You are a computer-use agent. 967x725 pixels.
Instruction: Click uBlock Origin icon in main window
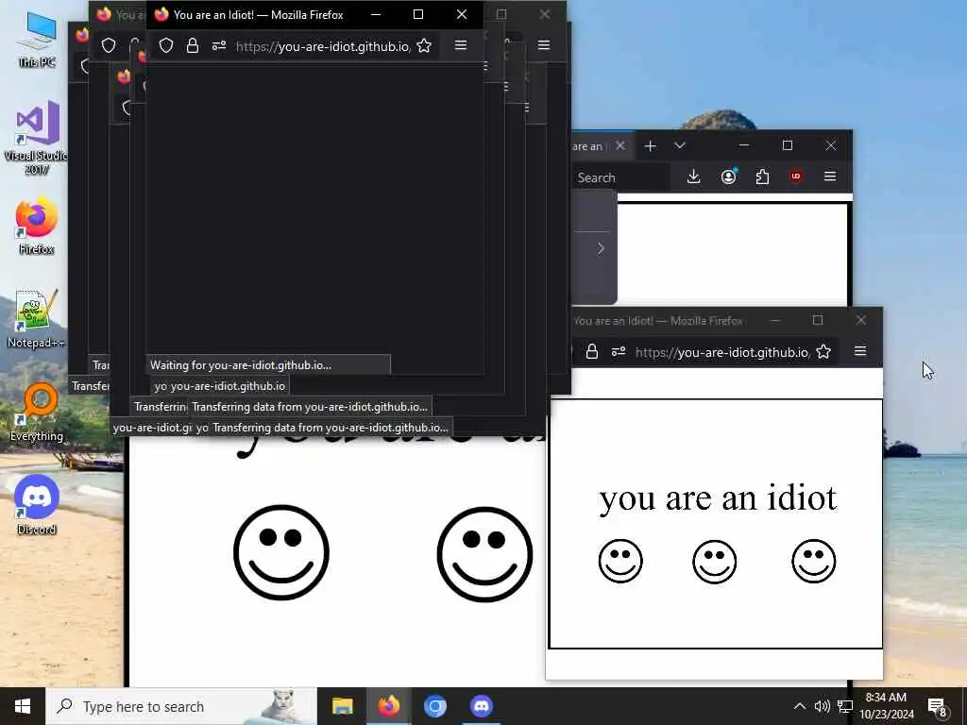click(795, 177)
